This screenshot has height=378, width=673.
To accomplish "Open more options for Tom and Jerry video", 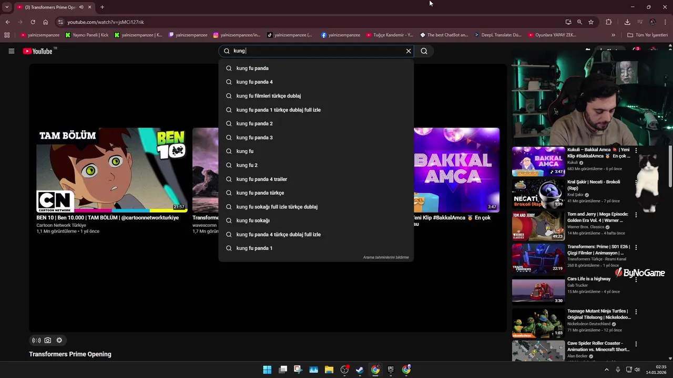I will [636, 215].
